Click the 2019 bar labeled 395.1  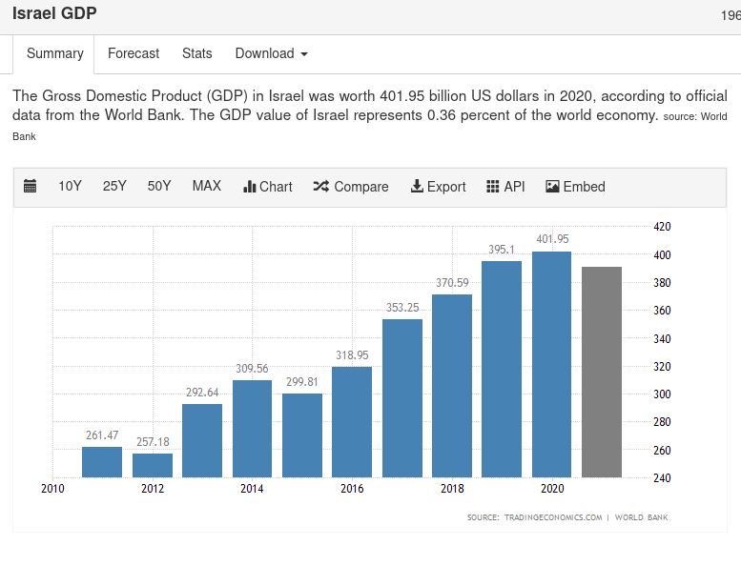(502, 369)
